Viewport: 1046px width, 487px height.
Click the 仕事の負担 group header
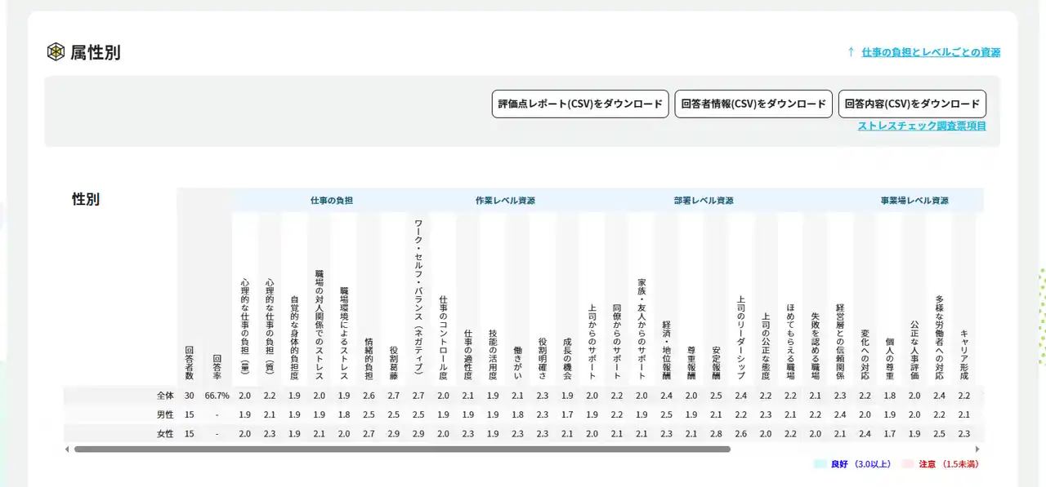(x=332, y=200)
